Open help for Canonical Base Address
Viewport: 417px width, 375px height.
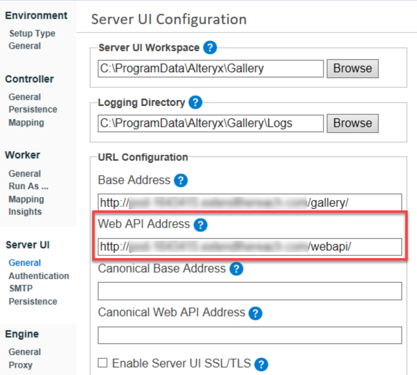tap(236, 268)
